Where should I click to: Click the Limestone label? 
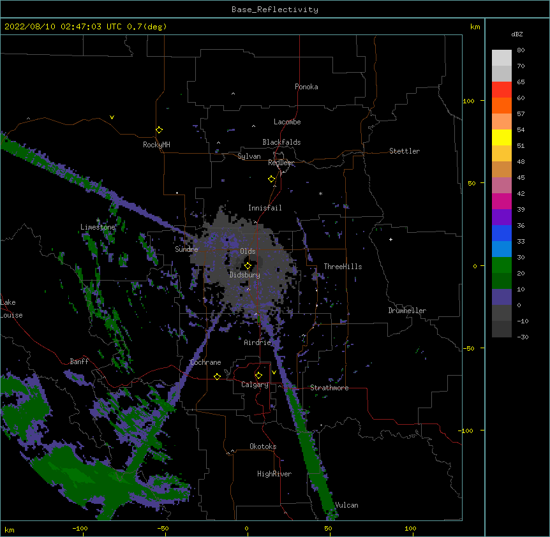tap(98, 227)
